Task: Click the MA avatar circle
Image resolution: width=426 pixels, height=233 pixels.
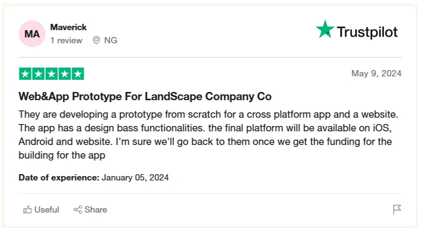Action: tap(32, 34)
